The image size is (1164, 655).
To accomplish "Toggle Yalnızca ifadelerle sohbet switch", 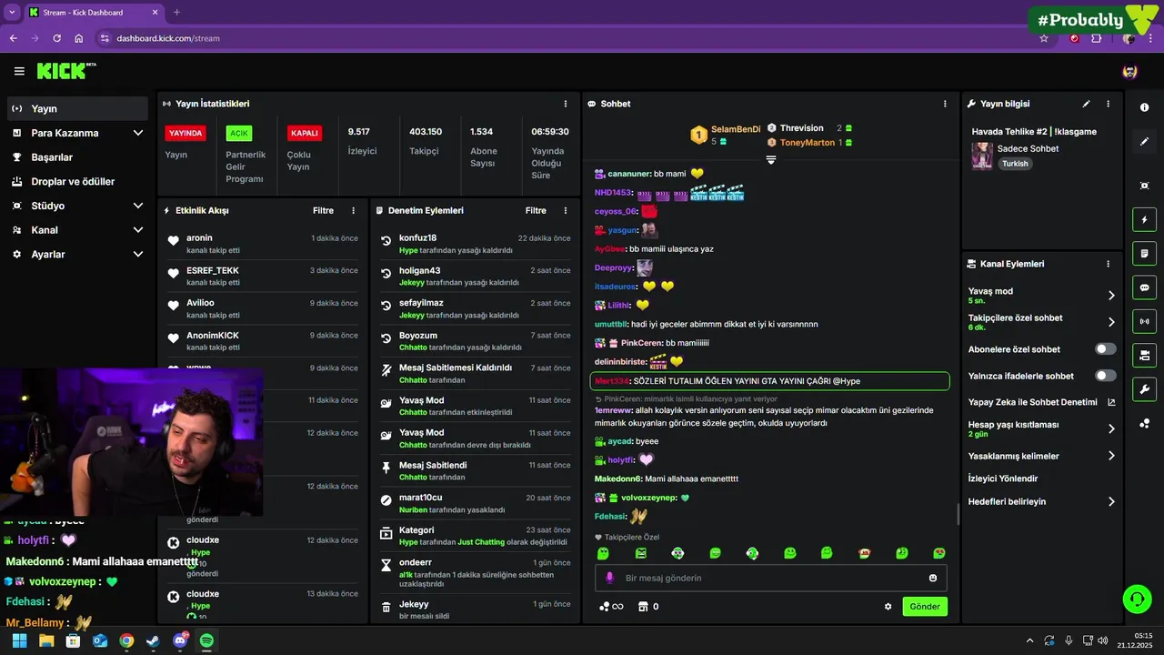I will (1106, 376).
